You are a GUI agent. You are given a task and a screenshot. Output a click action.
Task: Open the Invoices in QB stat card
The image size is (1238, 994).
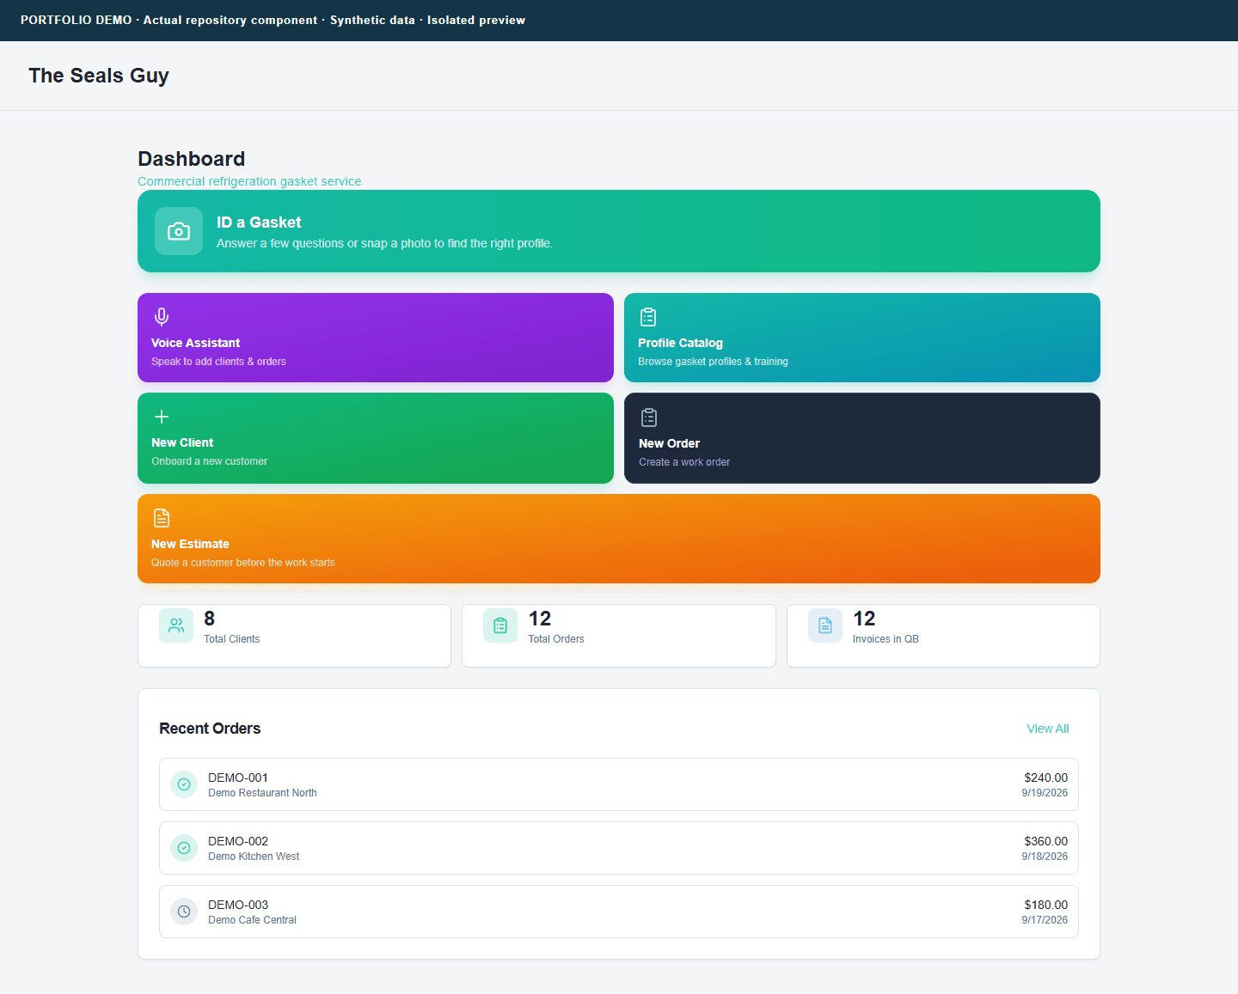point(943,636)
